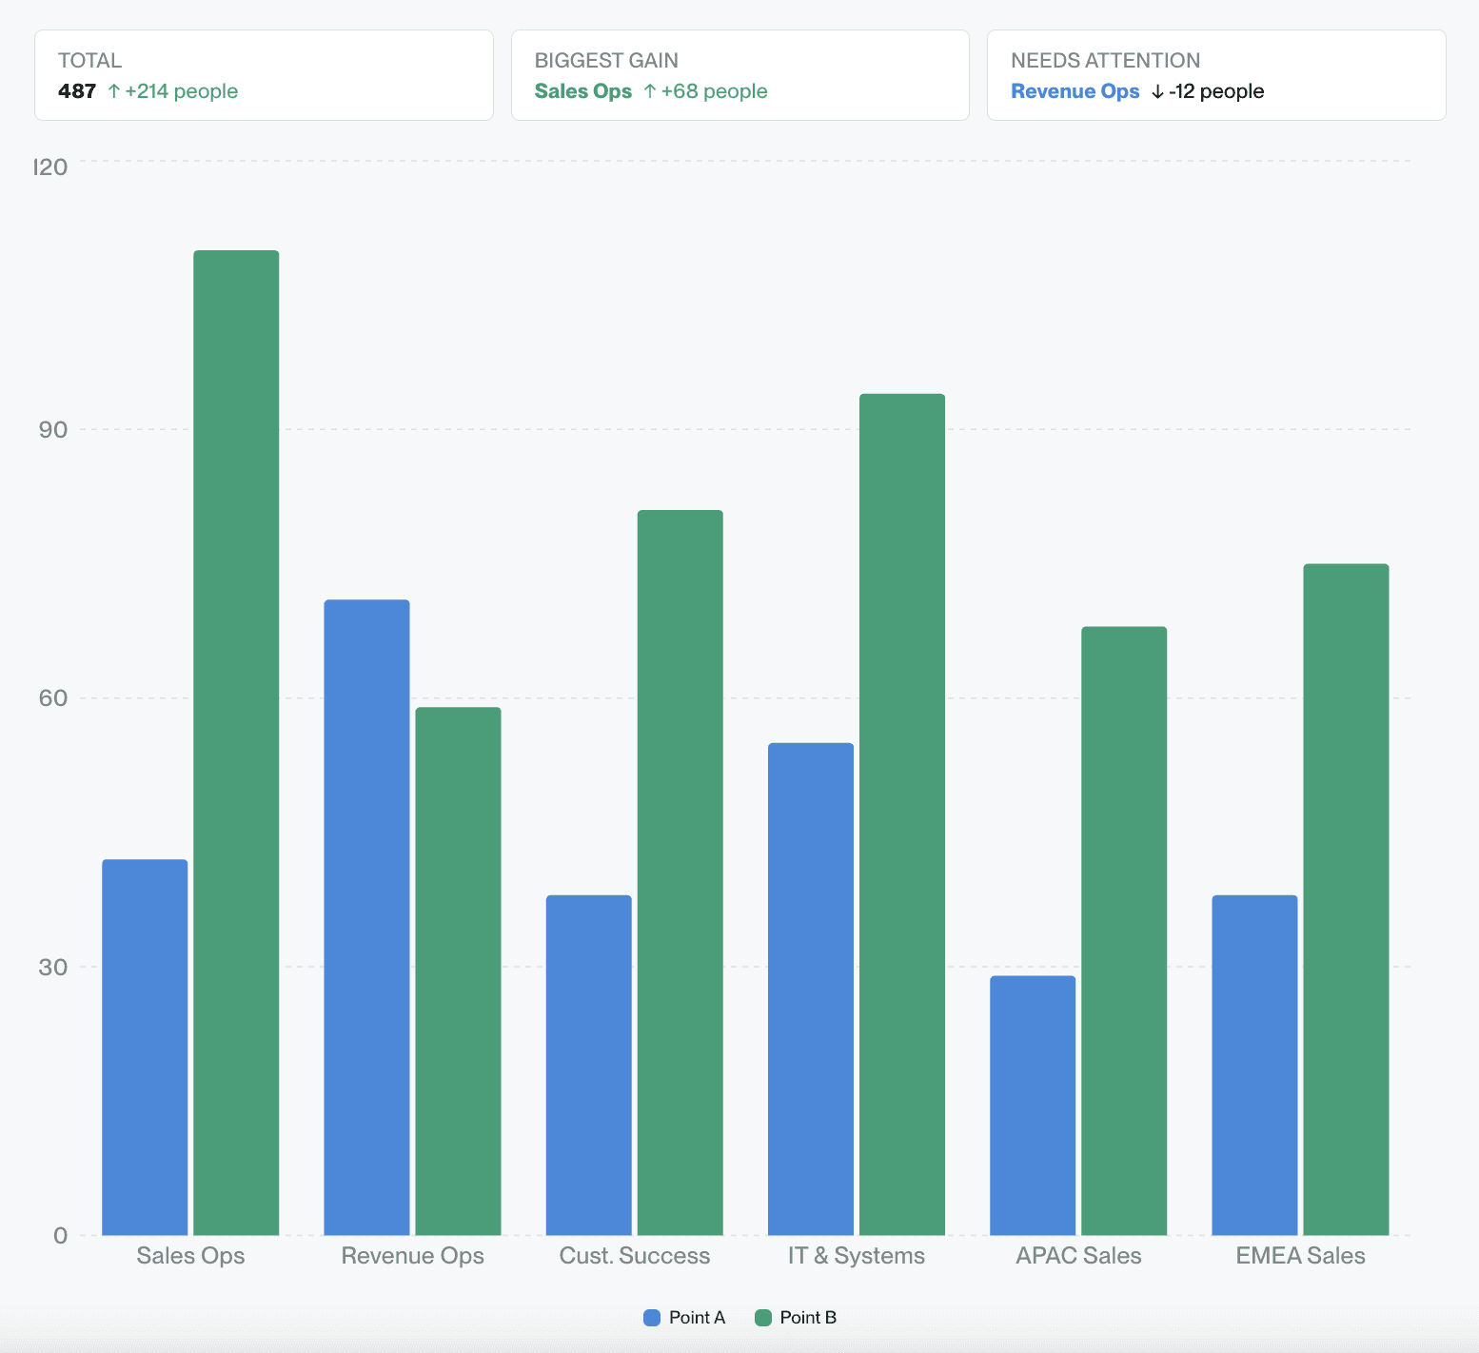Click the '120' y-axis tick label
1479x1353 pixels.
point(51,167)
